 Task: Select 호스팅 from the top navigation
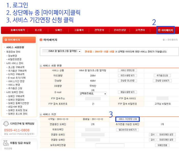[x=38, y=30]
